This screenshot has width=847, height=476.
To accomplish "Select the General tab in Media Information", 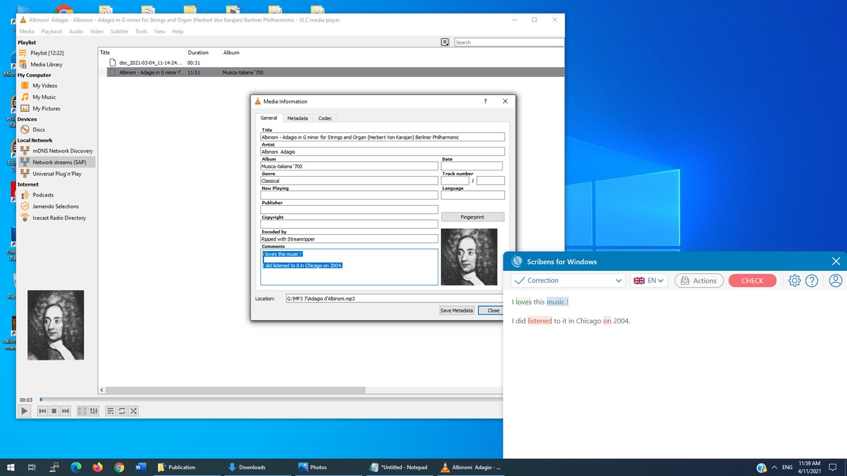I will pos(268,118).
